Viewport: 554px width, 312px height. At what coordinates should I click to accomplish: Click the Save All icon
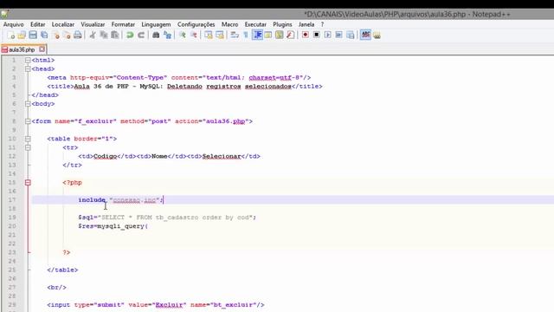[44, 35]
